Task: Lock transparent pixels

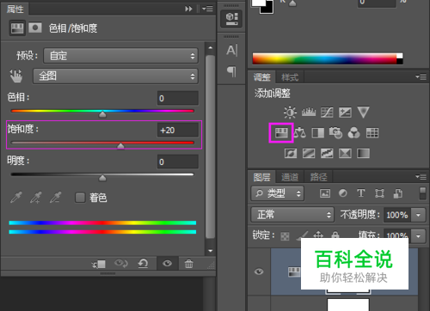Action: pyautogui.click(x=285, y=236)
